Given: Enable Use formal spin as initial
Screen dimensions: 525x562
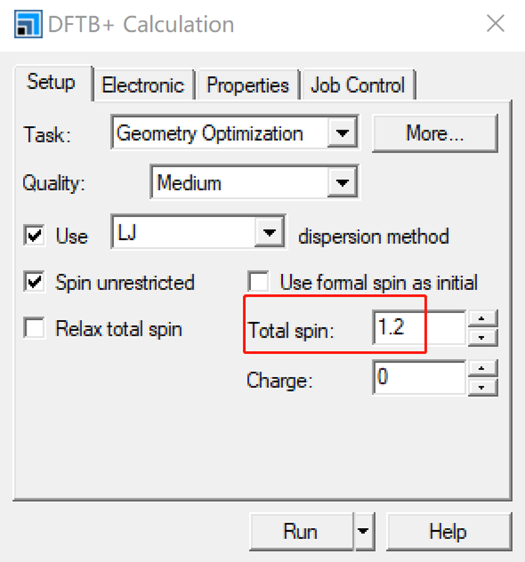Looking at the screenshot, I should [x=258, y=282].
